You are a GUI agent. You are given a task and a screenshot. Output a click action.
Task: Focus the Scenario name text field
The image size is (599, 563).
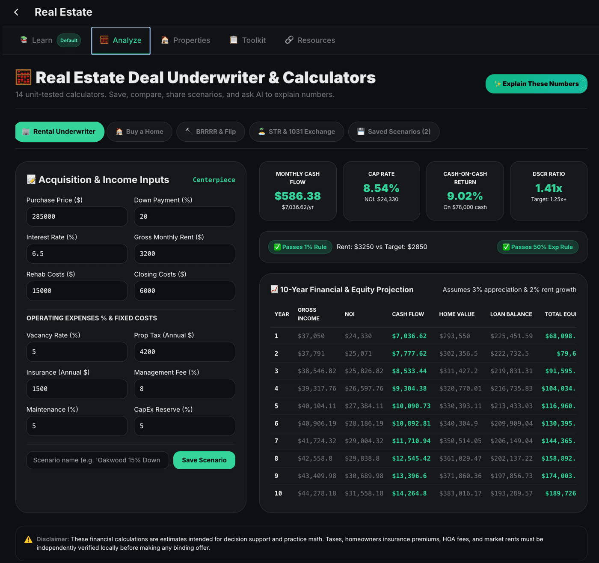pyautogui.click(x=98, y=460)
